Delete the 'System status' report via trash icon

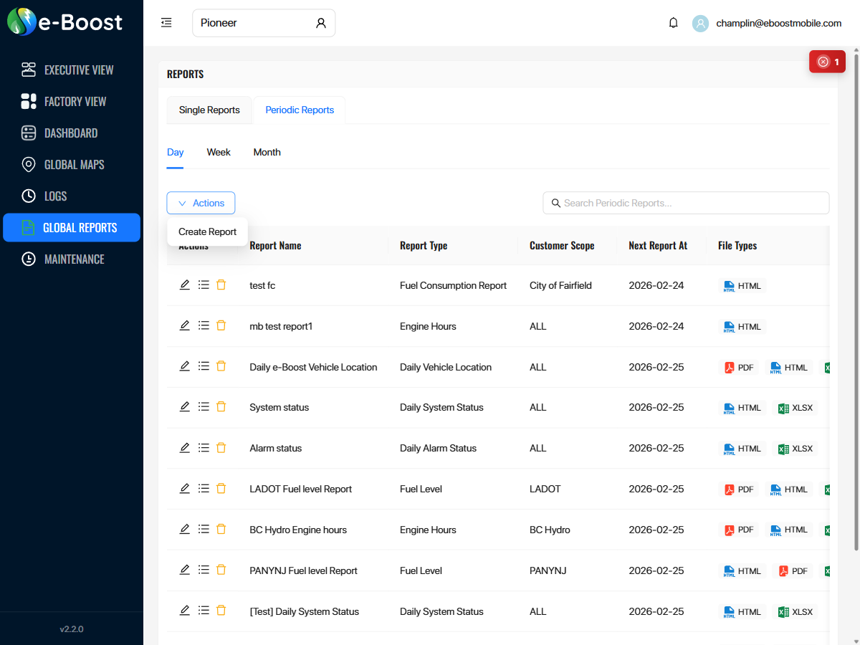pyautogui.click(x=221, y=406)
